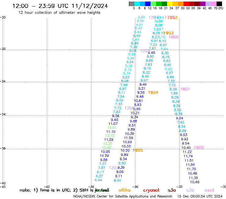This screenshot has width=226, height=199.
Task: Select the 'cryosat' satellite legend label
Action: tap(151, 190)
